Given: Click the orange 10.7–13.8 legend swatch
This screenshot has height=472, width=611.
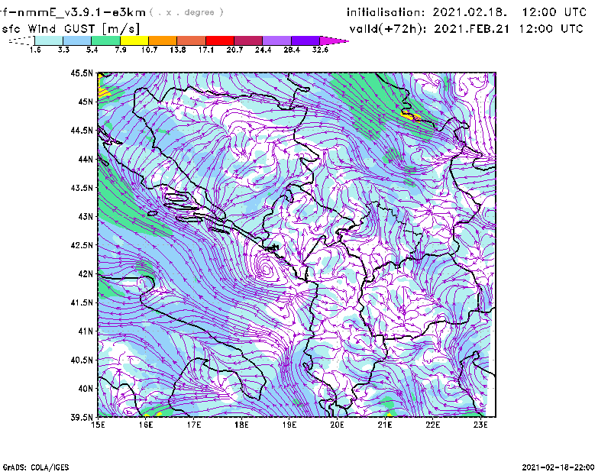Looking at the screenshot, I should click(x=163, y=40).
